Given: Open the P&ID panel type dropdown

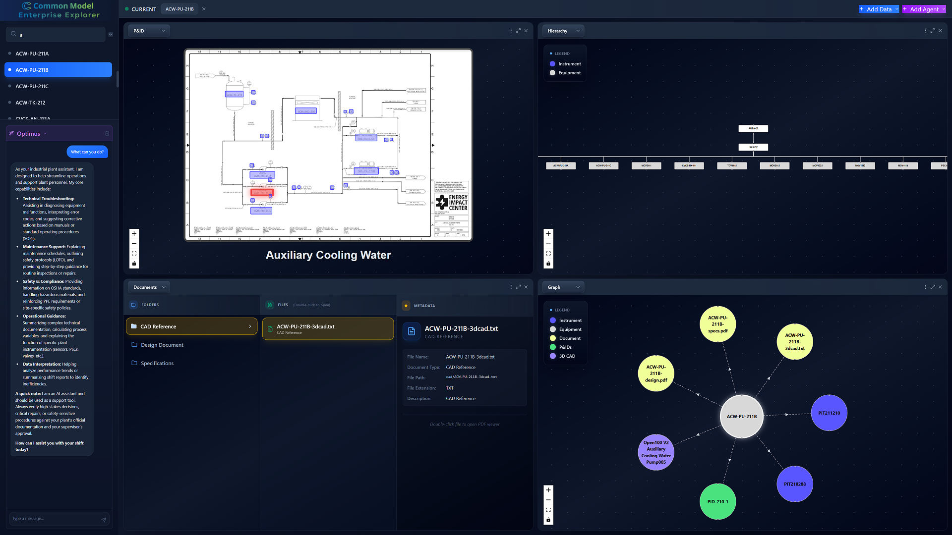Looking at the screenshot, I should point(148,30).
